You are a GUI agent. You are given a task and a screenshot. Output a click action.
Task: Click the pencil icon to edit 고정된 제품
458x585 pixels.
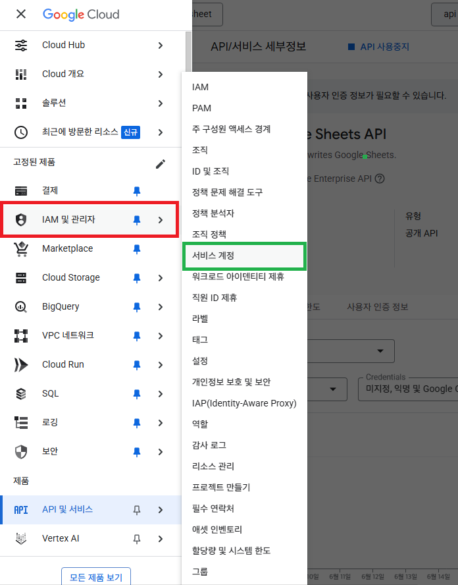pyautogui.click(x=161, y=164)
